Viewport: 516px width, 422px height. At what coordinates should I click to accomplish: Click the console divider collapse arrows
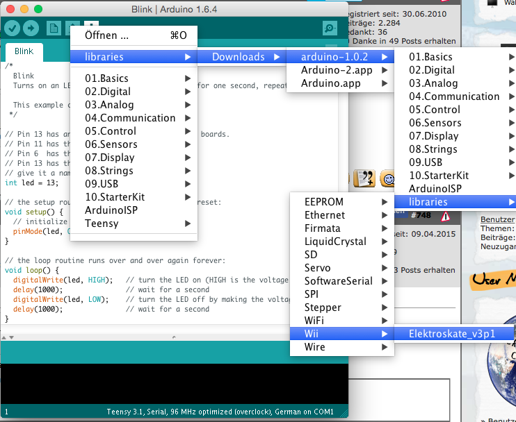point(8,337)
